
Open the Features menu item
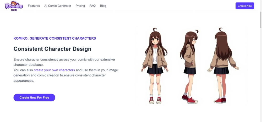tap(34, 6)
